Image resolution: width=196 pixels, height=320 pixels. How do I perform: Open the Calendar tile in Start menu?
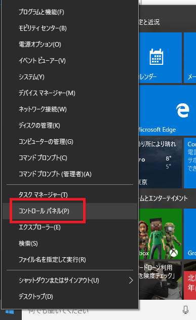[x=160, y=58]
